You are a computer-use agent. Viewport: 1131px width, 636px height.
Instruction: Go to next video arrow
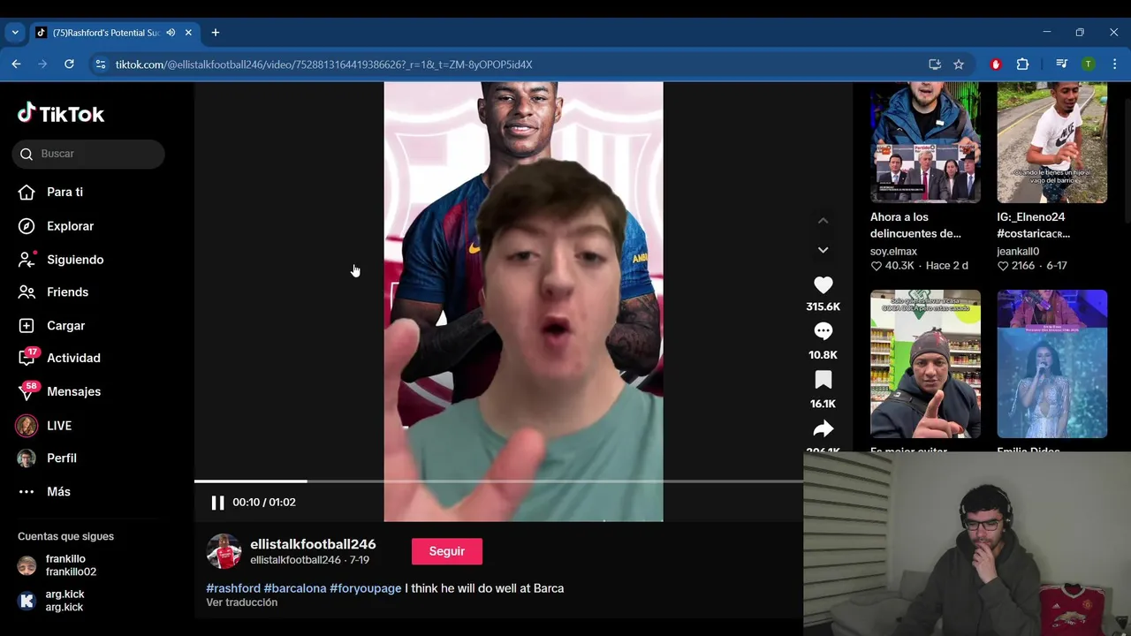coord(823,250)
